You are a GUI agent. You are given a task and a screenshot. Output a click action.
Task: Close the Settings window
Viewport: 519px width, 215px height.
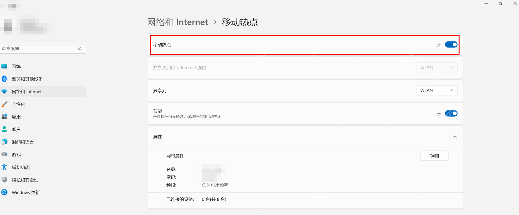515,3
